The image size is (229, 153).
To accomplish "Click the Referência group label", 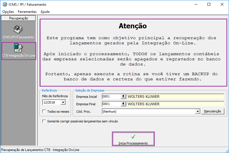I will [x=49, y=90].
